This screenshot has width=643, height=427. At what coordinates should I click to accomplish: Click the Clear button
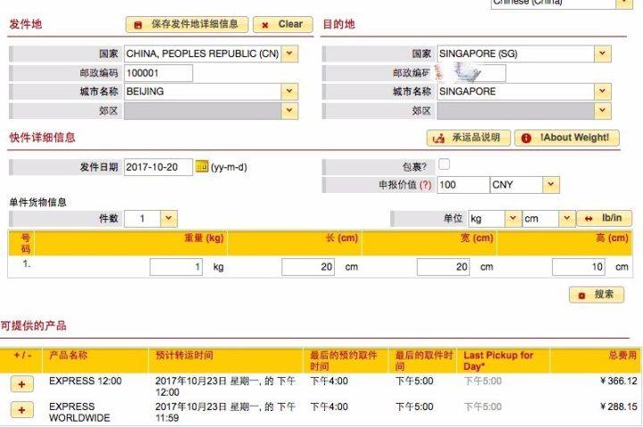282,25
